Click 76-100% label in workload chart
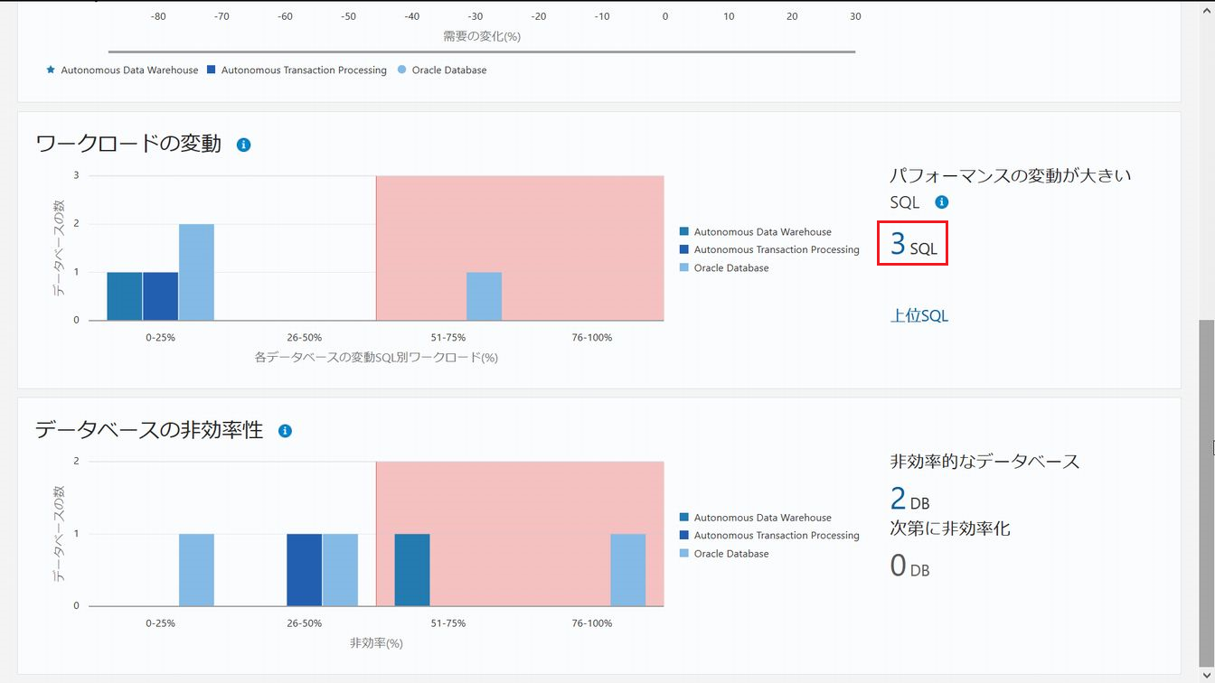This screenshot has width=1215, height=683. pyautogui.click(x=591, y=337)
